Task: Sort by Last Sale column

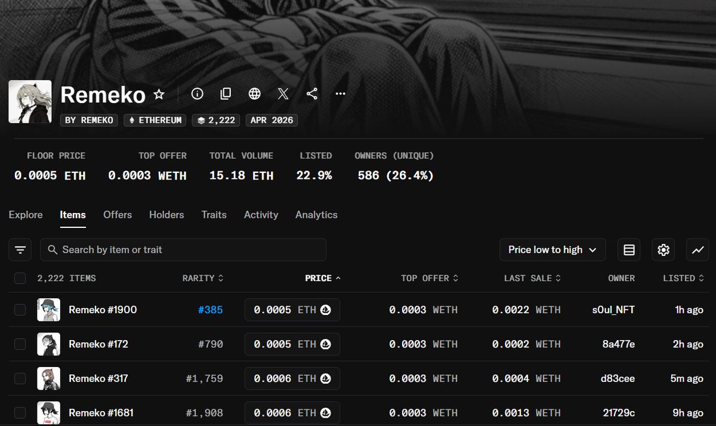Action: [x=532, y=278]
